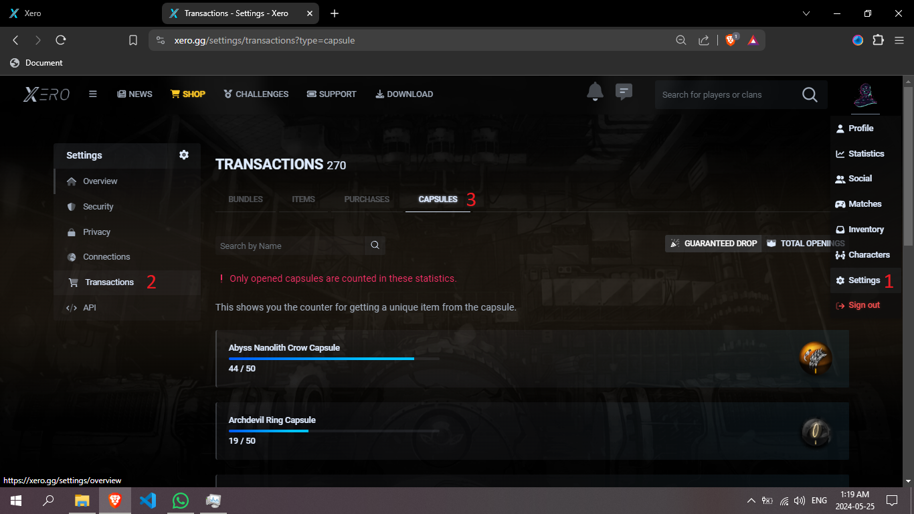Switch to the Total Openings view
The image size is (914, 514).
tap(805, 244)
